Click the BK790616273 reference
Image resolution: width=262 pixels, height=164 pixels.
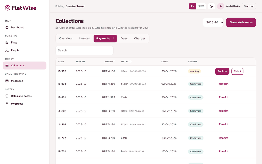click(138, 84)
